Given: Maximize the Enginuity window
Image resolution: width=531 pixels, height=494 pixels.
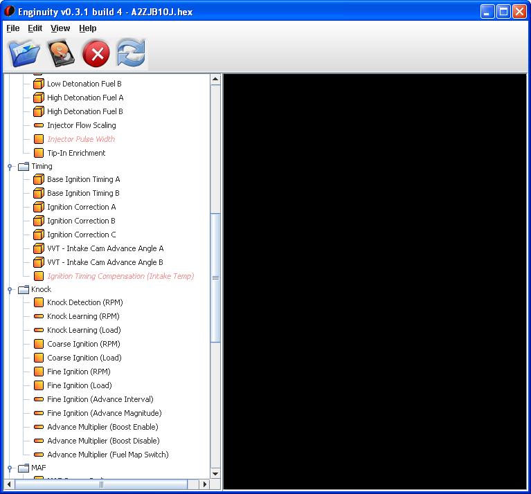Looking at the screenshot, I should tap(503, 12).
